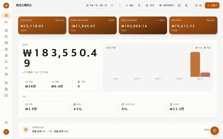Open the lines menu icon in header
The height and width of the screenshot is (139, 223).
pos(139,6)
